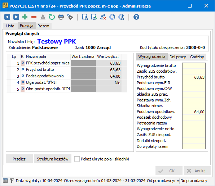The height and width of the screenshot is (186, 215).
Task: Select row Ulga podat. "0"PIT
Action: point(67,83)
